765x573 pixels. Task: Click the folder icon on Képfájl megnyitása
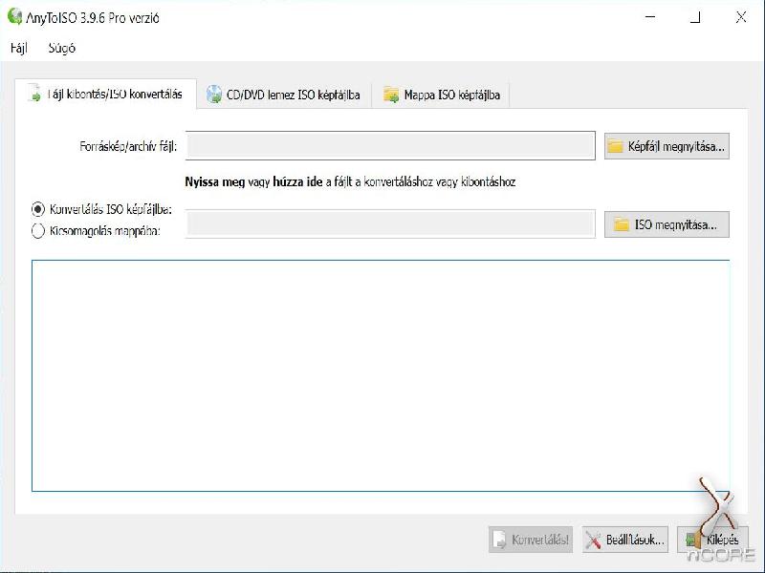pyautogui.click(x=616, y=146)
